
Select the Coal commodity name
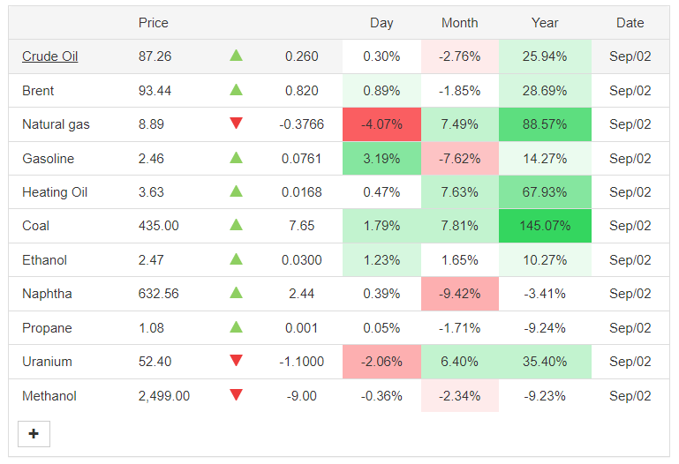coord(35,226)
